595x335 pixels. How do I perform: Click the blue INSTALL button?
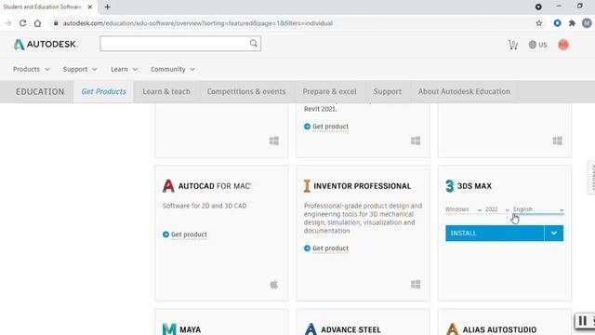point(495,234)
